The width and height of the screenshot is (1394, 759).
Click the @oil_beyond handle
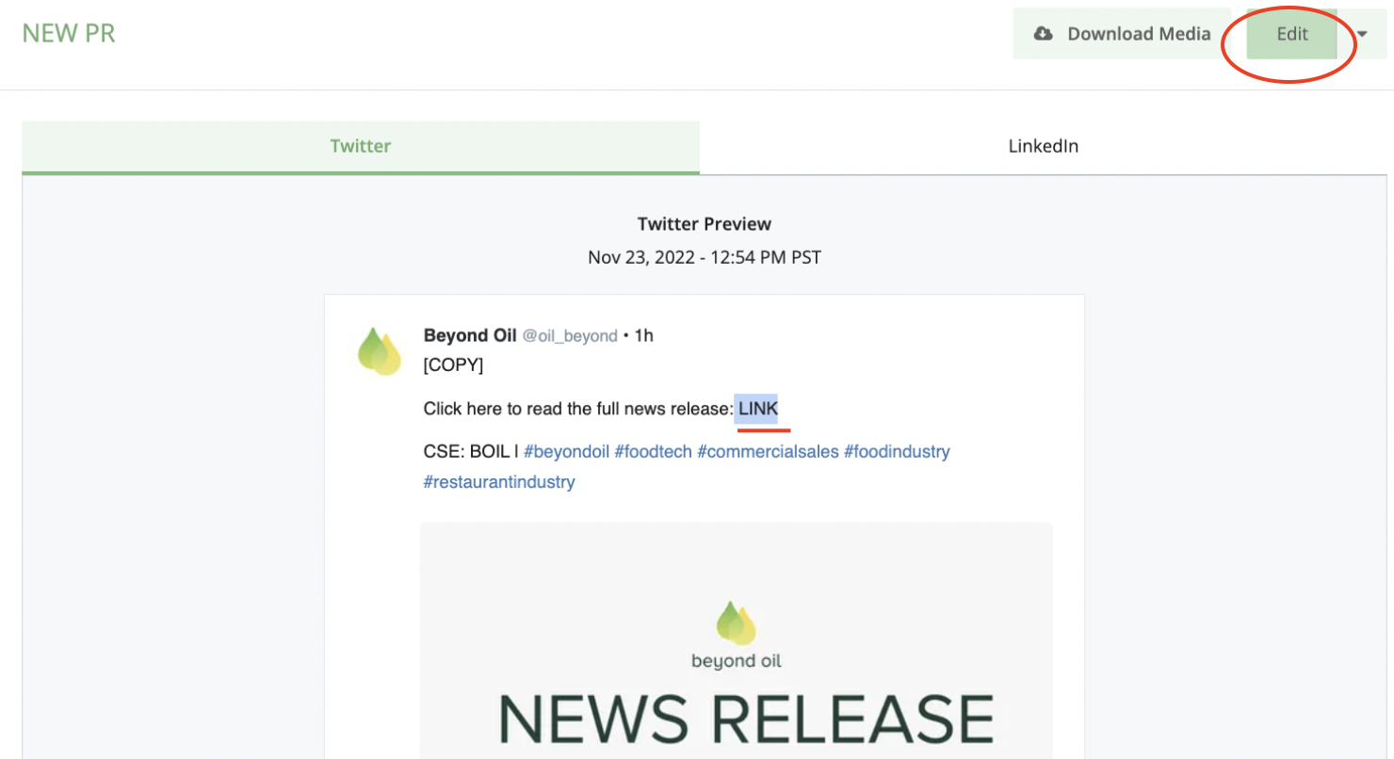(570, 336)
